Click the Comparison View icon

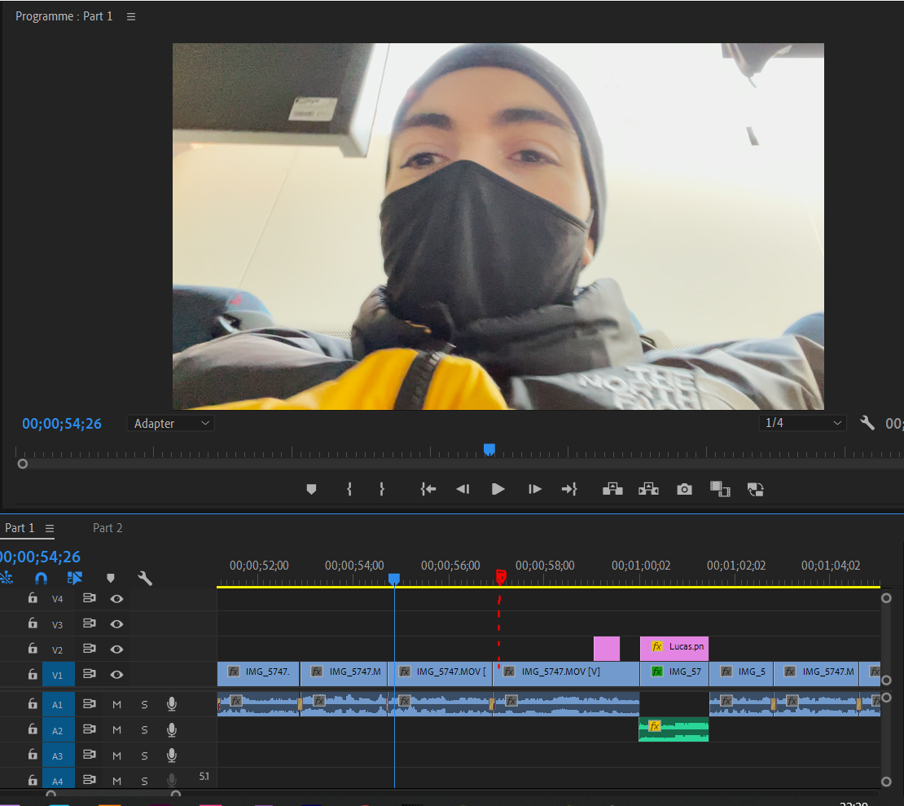click(755, 489)
